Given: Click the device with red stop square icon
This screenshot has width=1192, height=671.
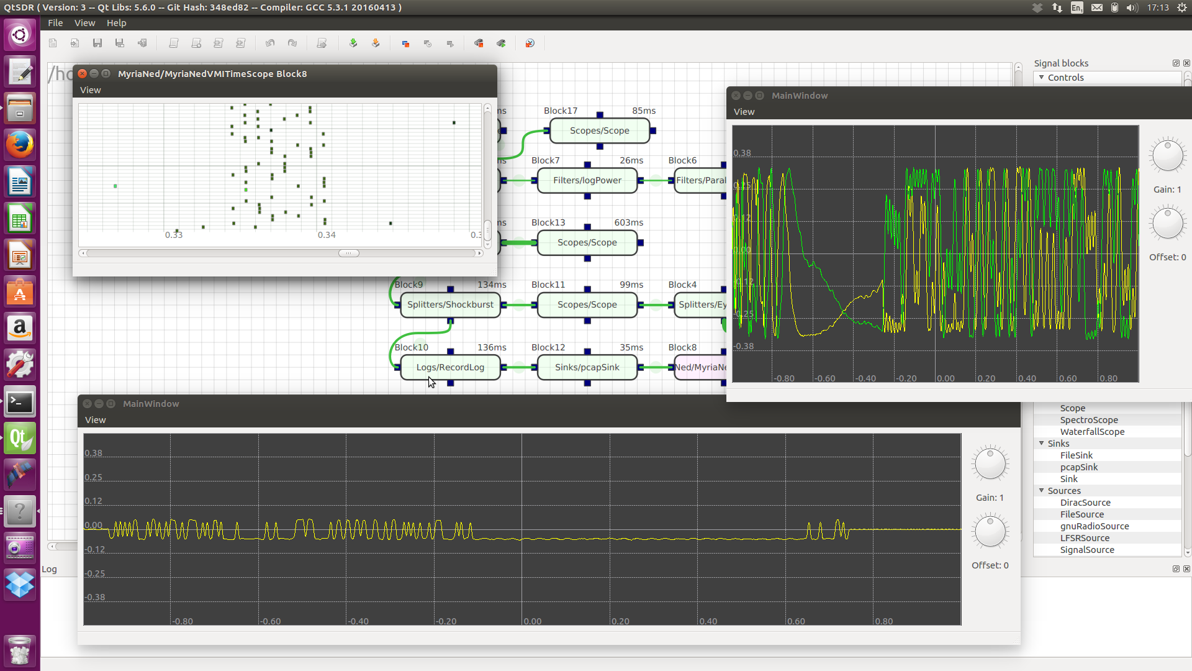Looking at the screenshot, I should click(479, 43).
